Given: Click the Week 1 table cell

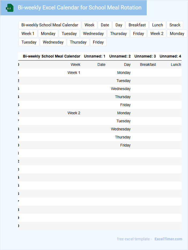Looking at the screenshot, I should (x=74, y=73).
